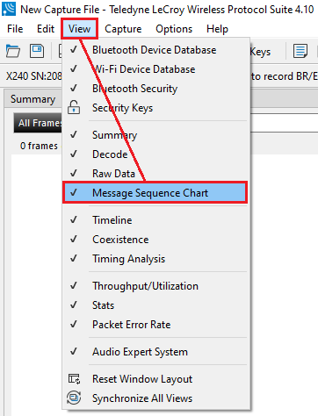Click the Synchronize All Views icon

74,398
